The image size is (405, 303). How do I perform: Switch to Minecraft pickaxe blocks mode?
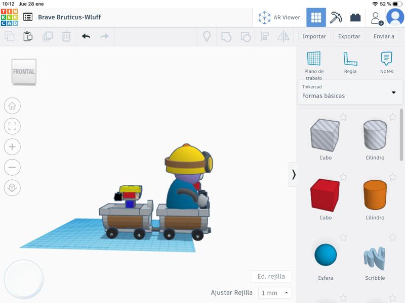[x=336, y=17]
